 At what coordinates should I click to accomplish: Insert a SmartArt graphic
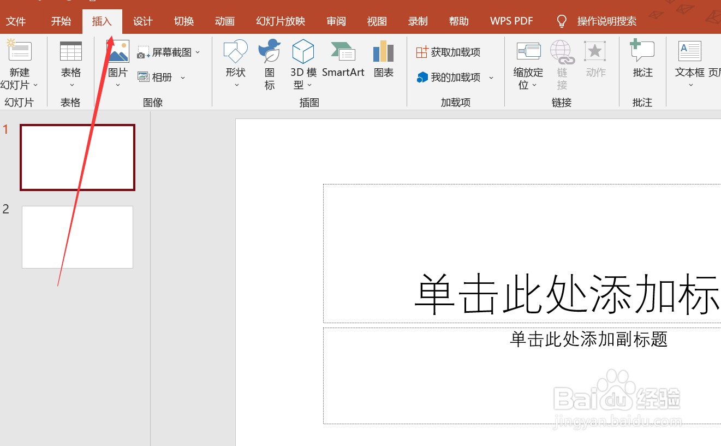tap(343, 57)
